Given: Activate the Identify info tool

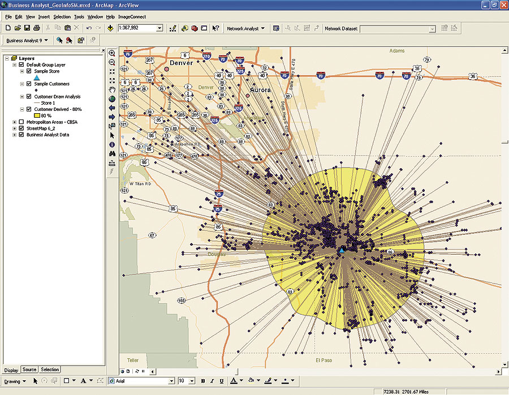Looking at the screenshot, I should tap(112, 144).
